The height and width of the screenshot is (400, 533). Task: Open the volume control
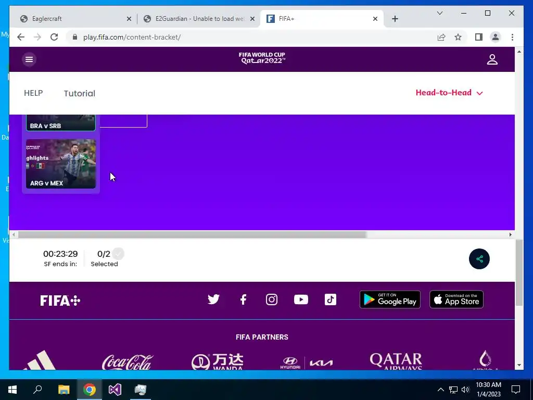click(465, 390)
